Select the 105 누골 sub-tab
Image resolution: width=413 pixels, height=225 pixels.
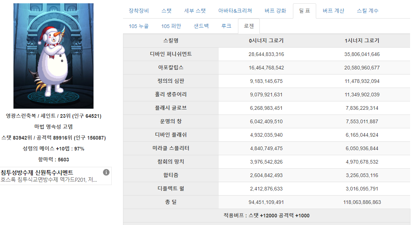click(139, 26)
